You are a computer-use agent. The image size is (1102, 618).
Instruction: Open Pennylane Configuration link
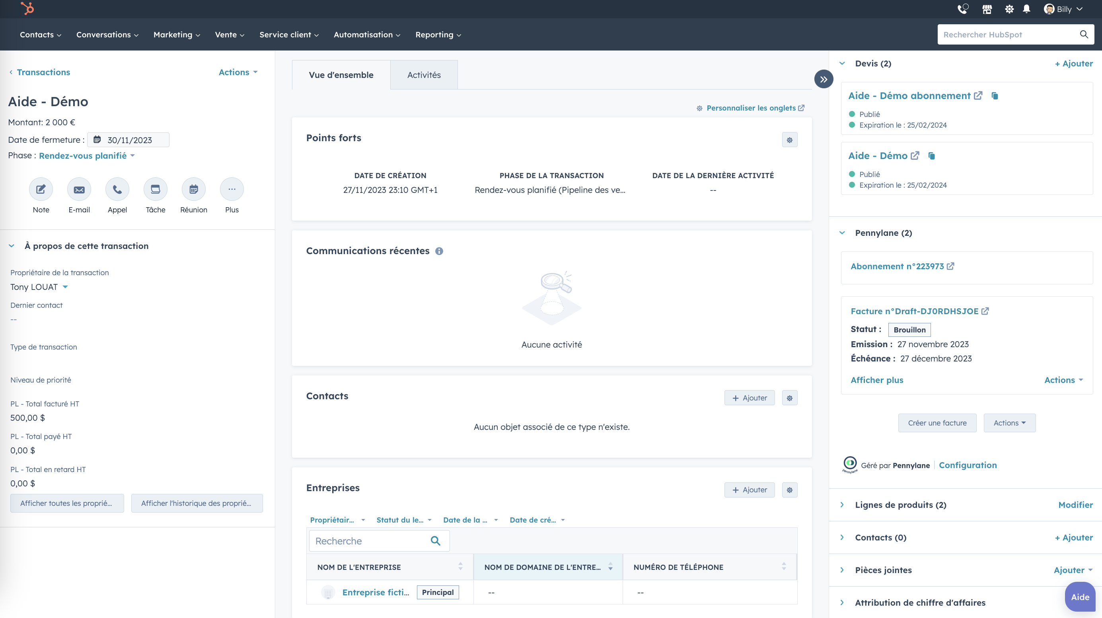968,465
